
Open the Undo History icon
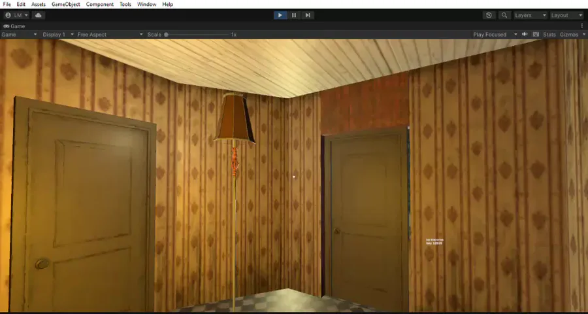489,16
